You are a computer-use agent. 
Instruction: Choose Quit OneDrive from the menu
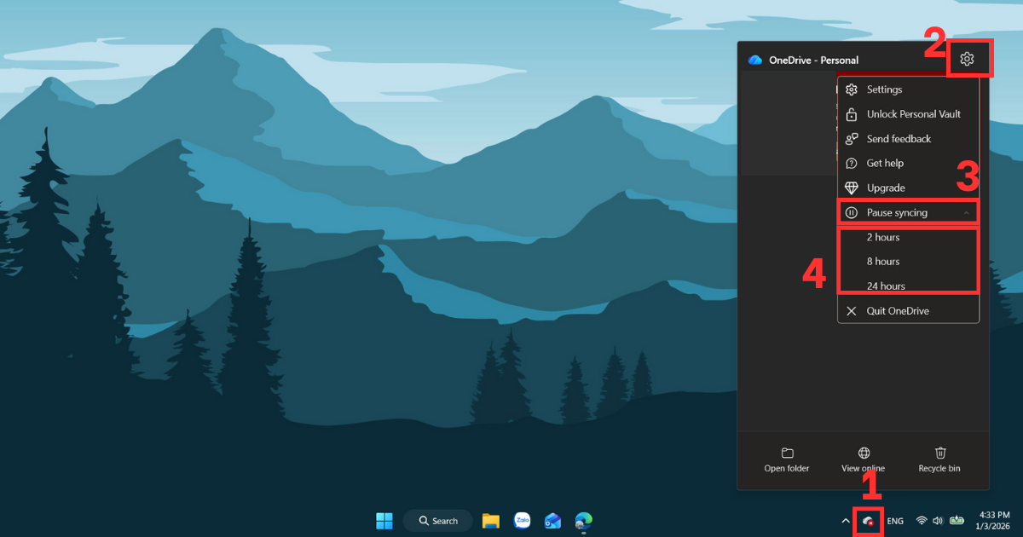pos(897,311)
